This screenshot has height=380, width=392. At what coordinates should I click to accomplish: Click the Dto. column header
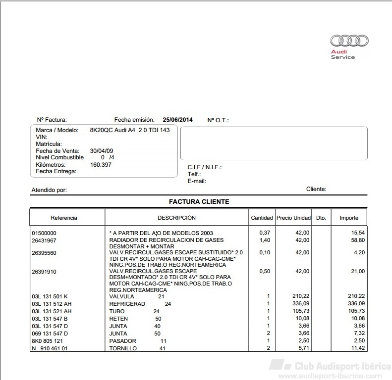(321, 218)
